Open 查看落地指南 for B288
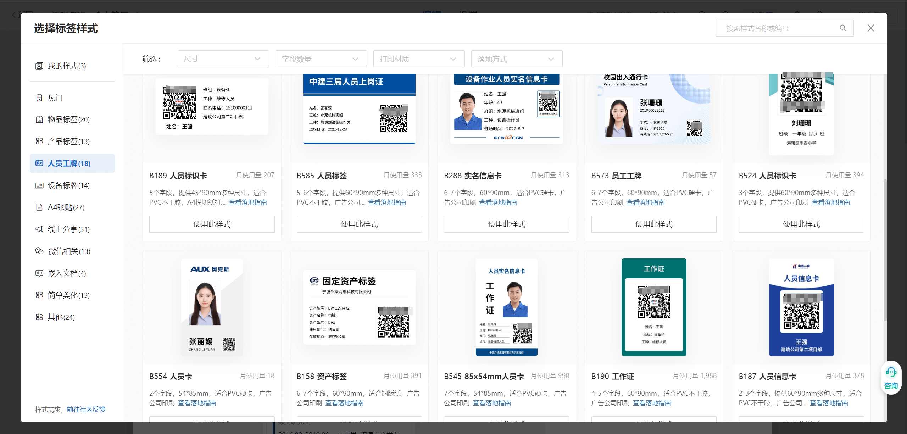 [x=498, y=202]
